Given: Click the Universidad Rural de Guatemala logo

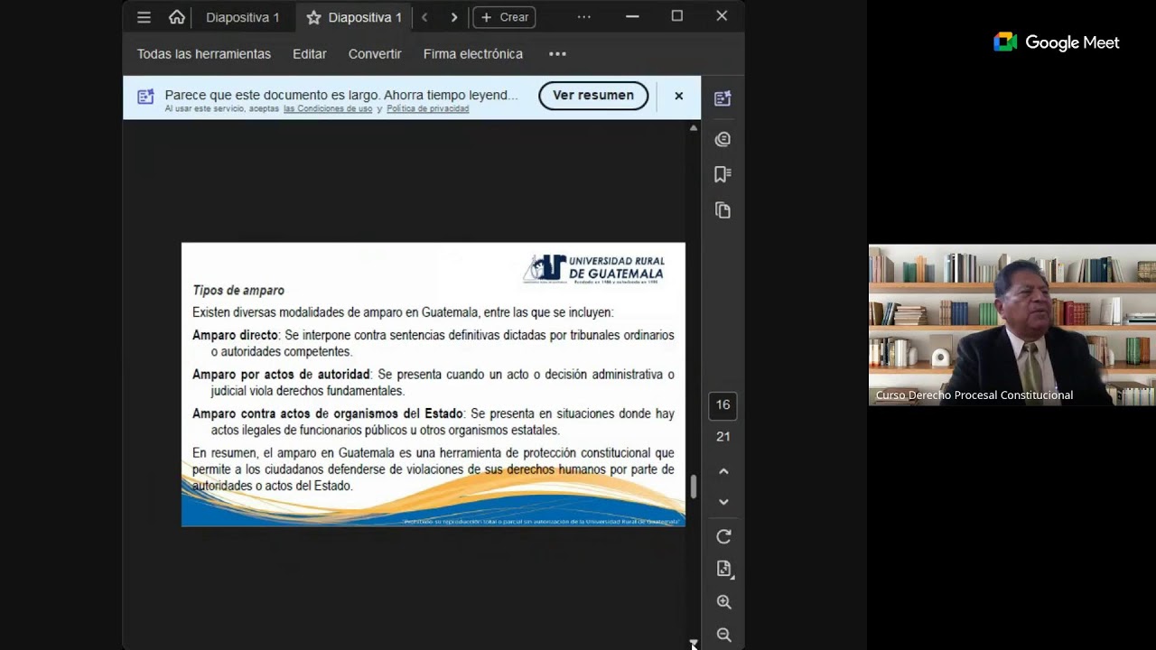Looking at the screenshot, I should point(594,269).
